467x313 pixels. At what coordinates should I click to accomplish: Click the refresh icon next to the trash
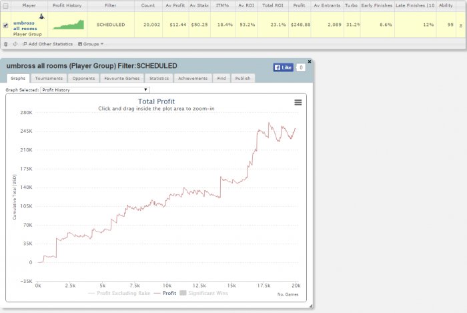coord(15,44)
